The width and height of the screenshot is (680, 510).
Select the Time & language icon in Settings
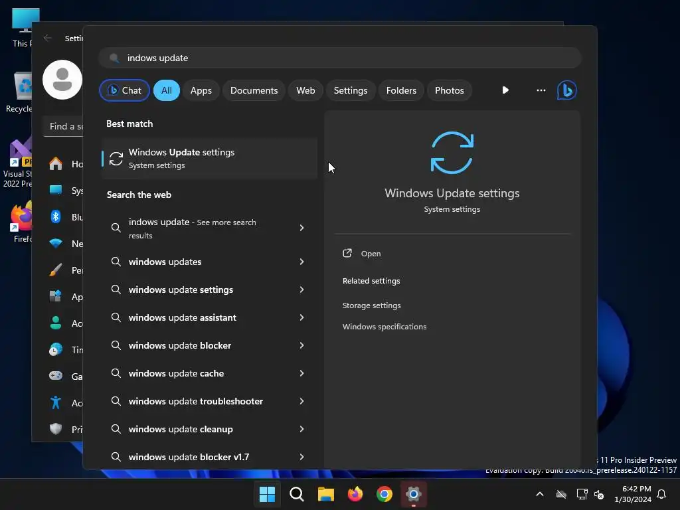click(56, 349)
